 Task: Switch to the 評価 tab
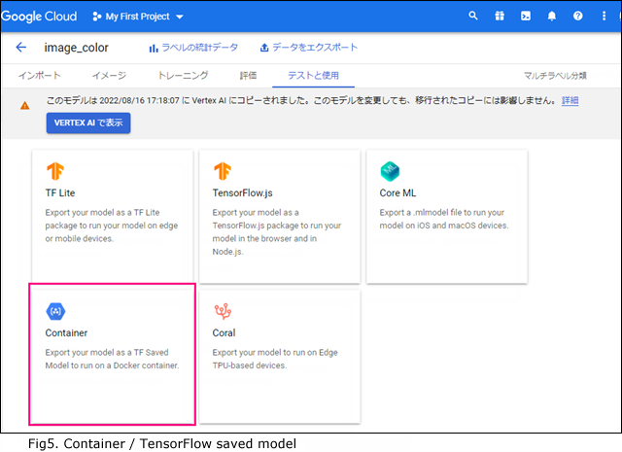(x=249, y=76)
